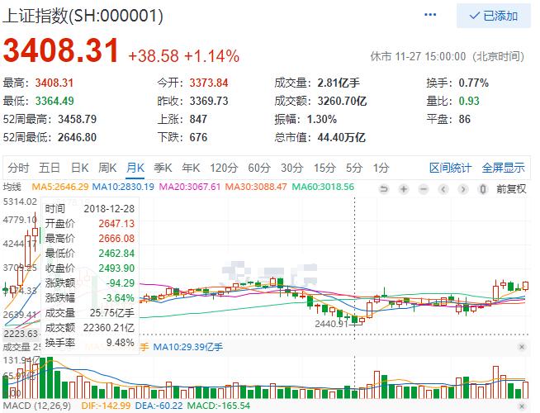Open the 前复权 adjustment dropdown

511,189
